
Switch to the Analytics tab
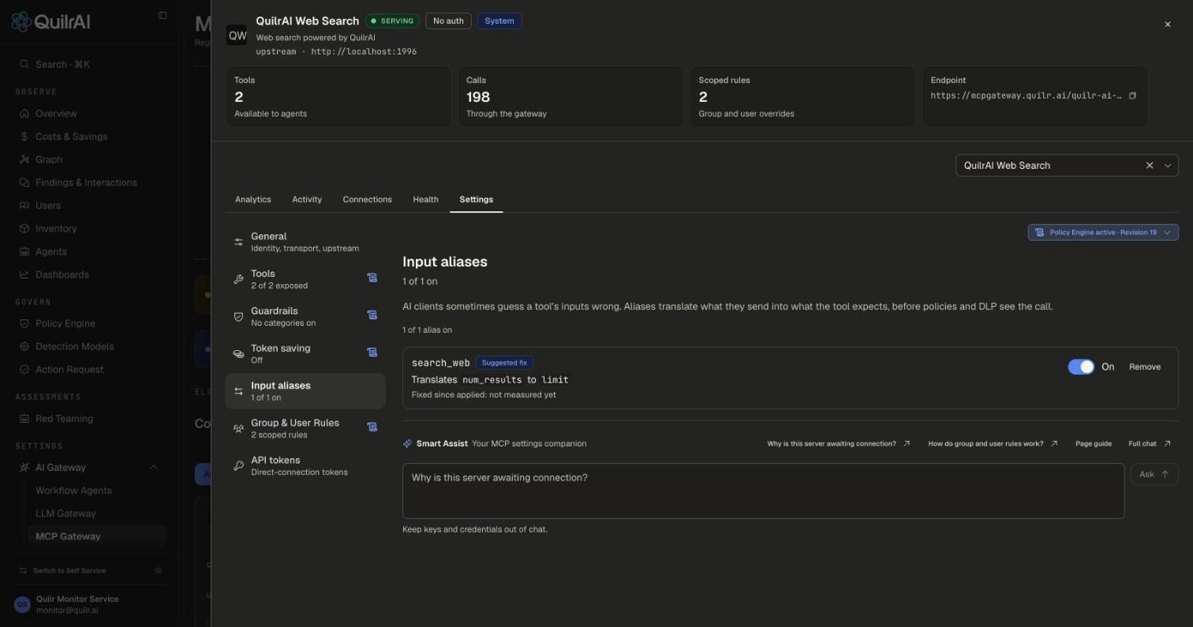tap(253, 200)
